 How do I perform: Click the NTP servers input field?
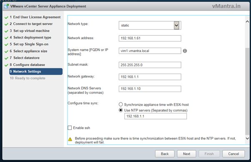[x=156, y=116]
